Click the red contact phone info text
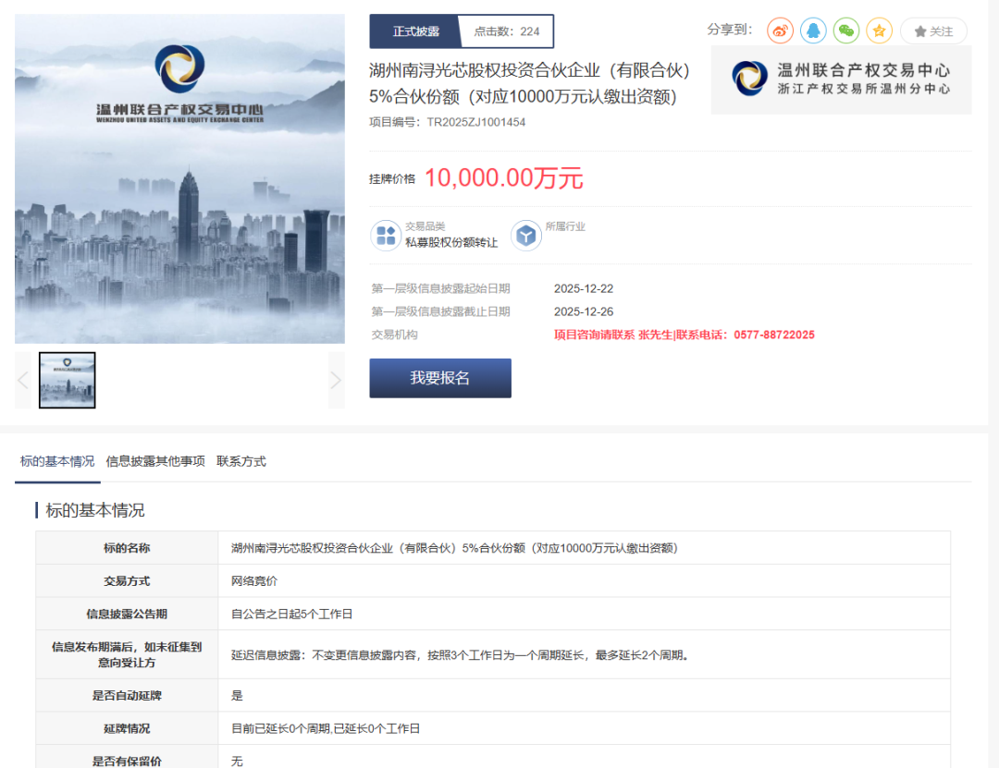999x768 pixels. pos(684,335)
